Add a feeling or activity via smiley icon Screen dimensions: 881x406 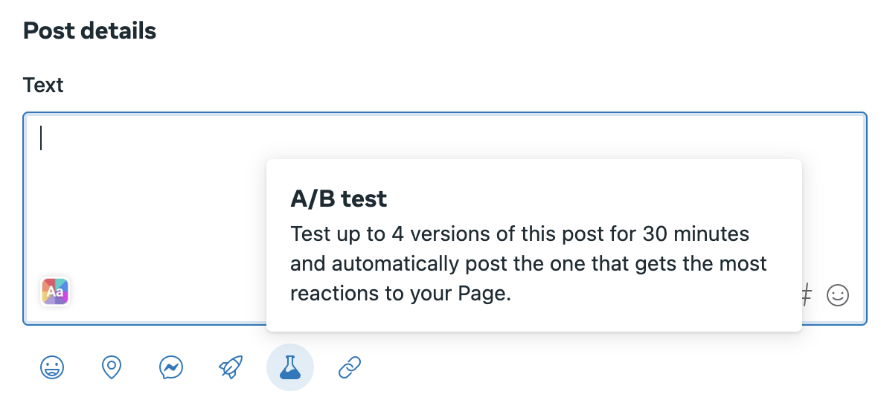tap(52, 368)
